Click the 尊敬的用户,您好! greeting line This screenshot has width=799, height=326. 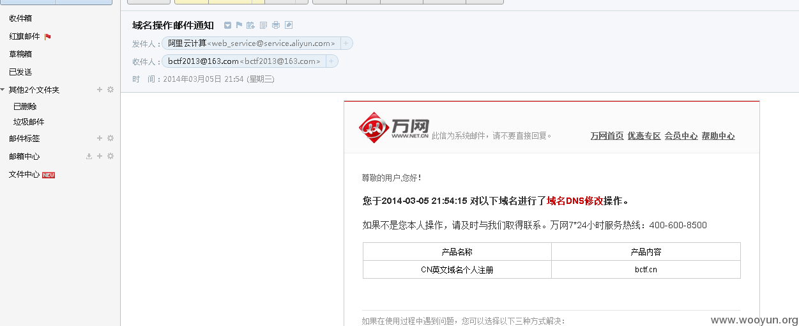(392, 178)
